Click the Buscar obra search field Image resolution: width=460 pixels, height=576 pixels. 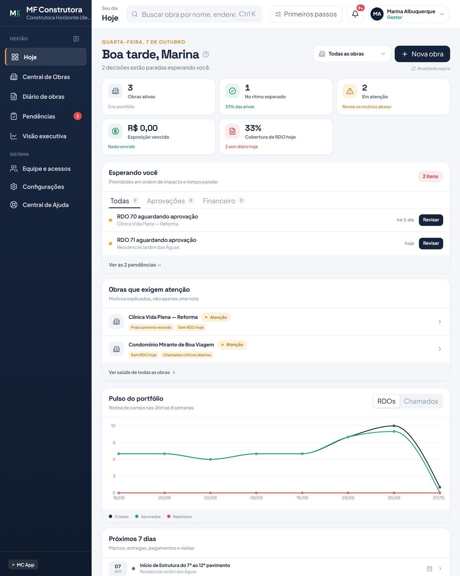[194, 14]
